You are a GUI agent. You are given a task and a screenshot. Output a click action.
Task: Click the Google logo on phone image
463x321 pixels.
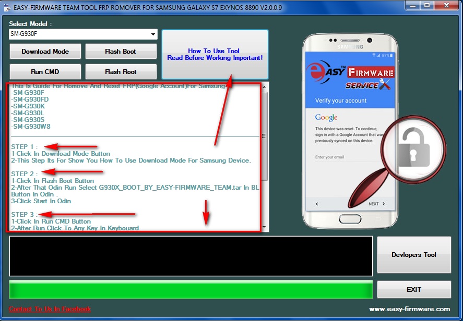(326, 117)
